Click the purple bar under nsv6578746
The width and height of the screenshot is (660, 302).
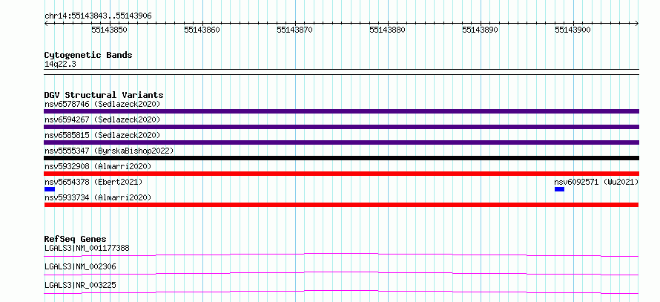(341, 111)
